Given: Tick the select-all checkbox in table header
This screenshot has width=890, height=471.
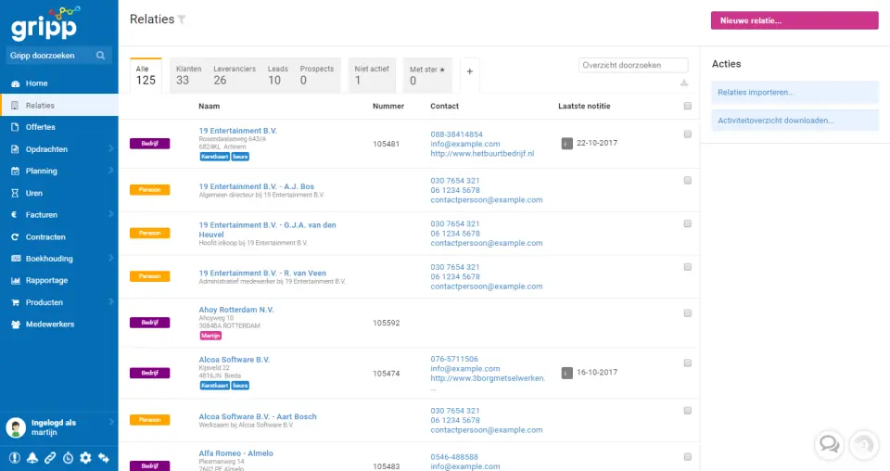Looking at the screenshot, I should pos(687,107).
